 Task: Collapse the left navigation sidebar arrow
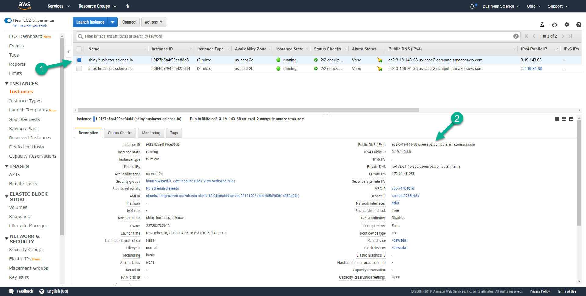pyautogui.click(x=69, y=52)
